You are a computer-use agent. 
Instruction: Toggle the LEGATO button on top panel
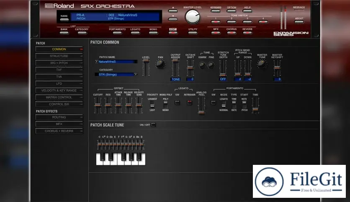tap(135, 33)
